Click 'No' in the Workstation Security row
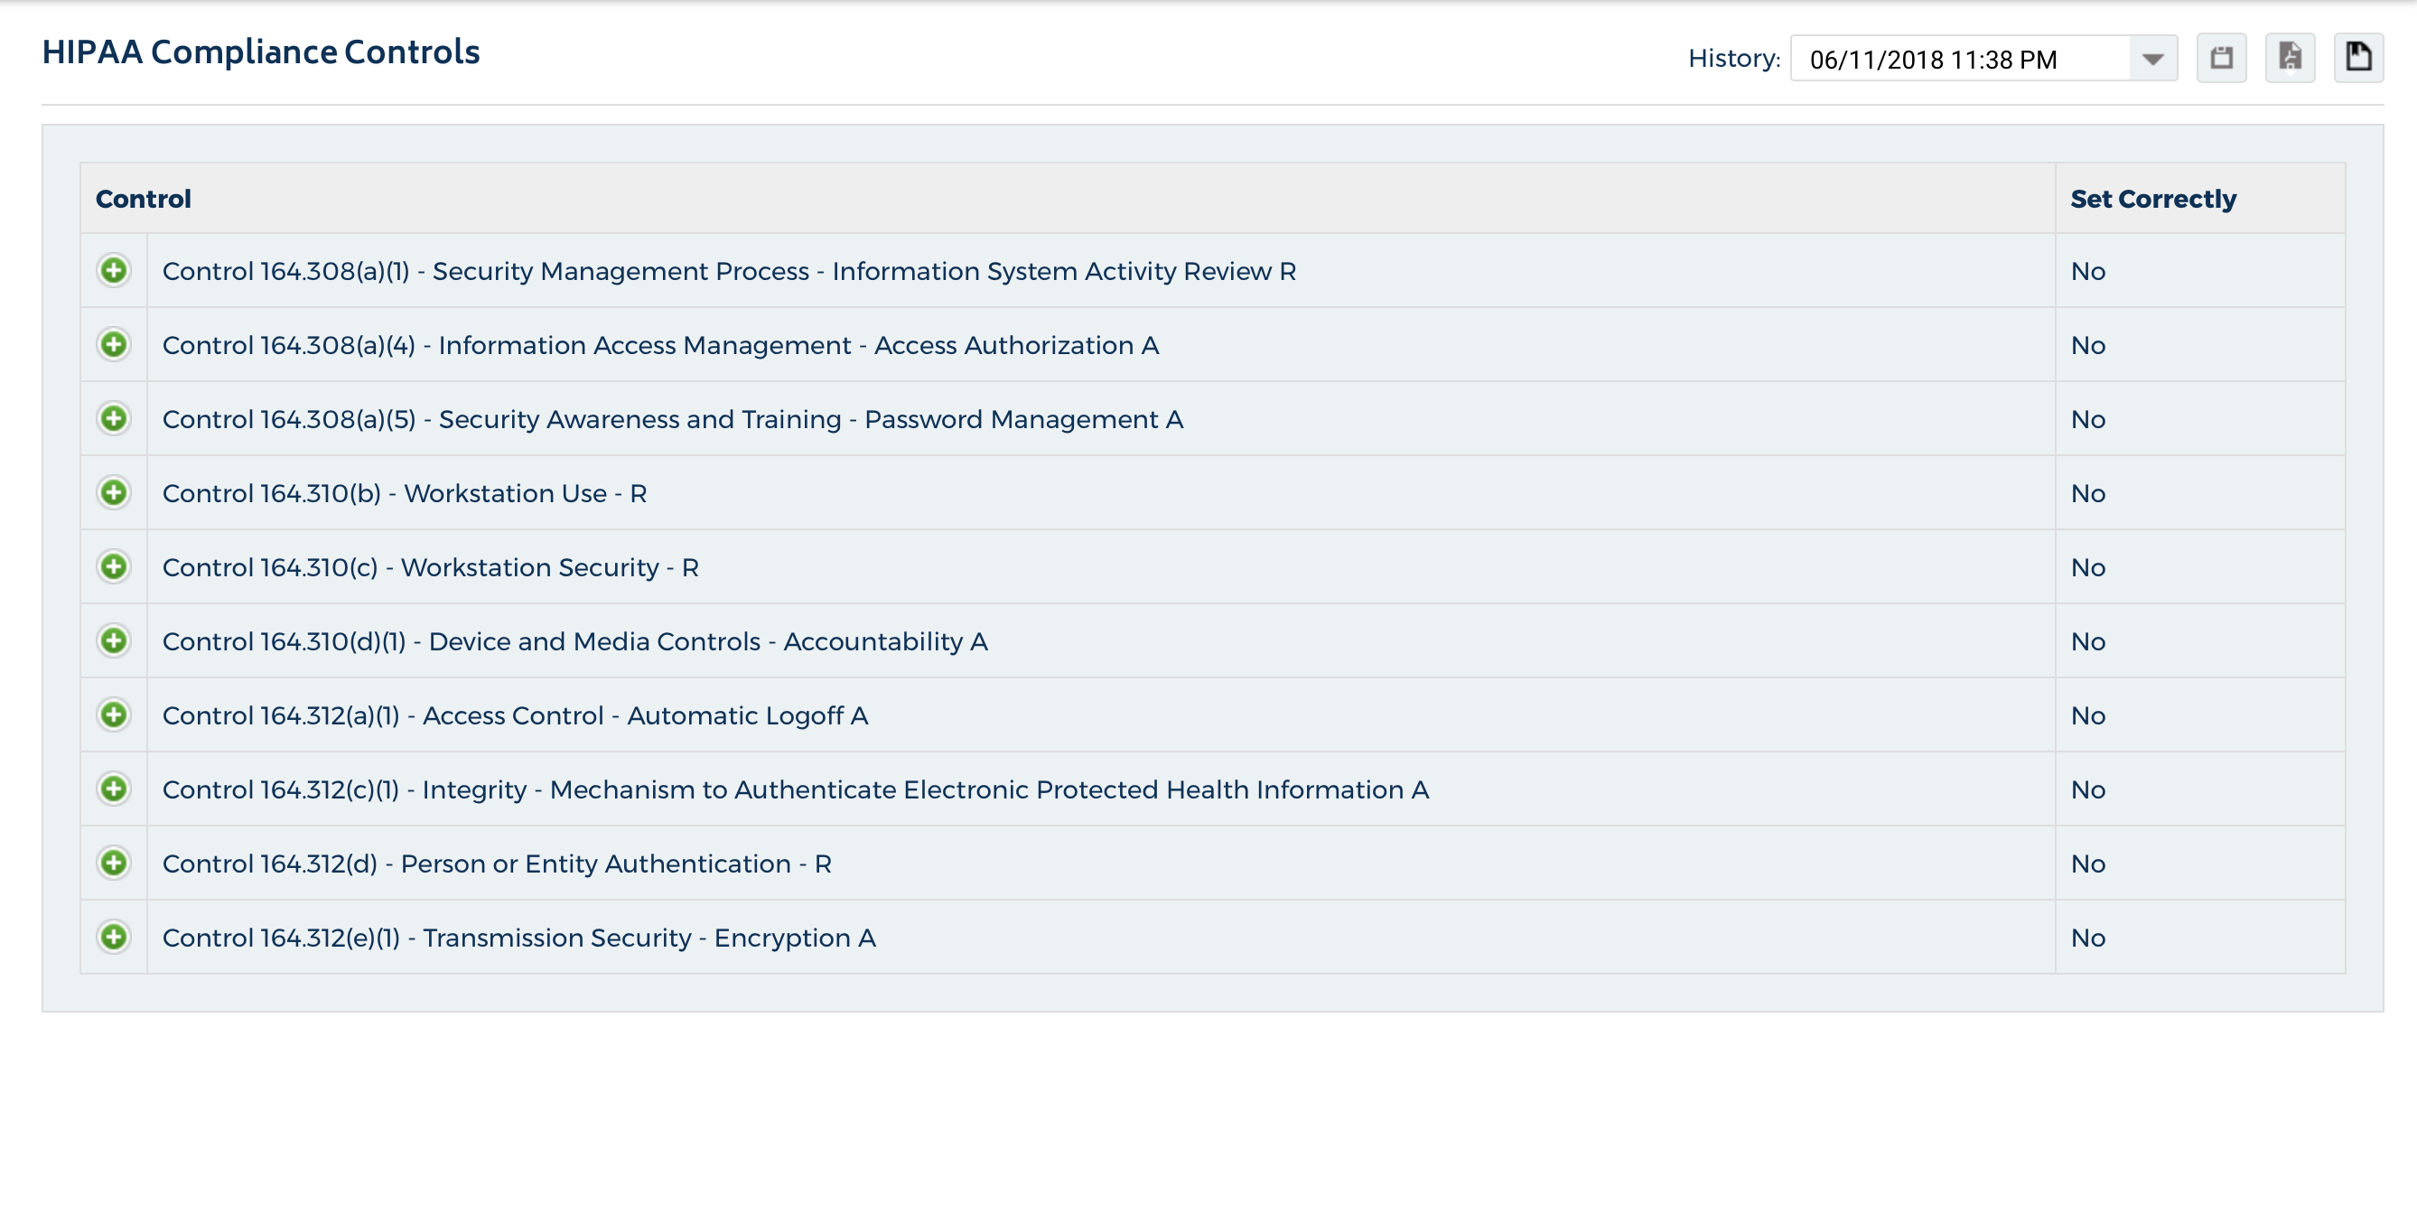The image size is (2417, 1214). tap(2087, 568)
